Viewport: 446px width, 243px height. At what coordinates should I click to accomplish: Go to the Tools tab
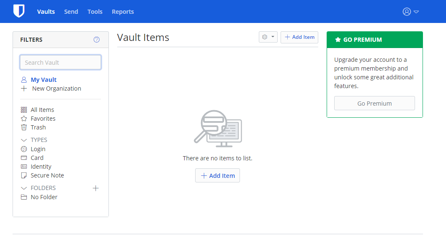click(95, 12)
